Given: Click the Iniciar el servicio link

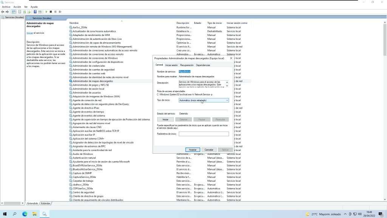Looking at the screenshot, I should 30,33.
